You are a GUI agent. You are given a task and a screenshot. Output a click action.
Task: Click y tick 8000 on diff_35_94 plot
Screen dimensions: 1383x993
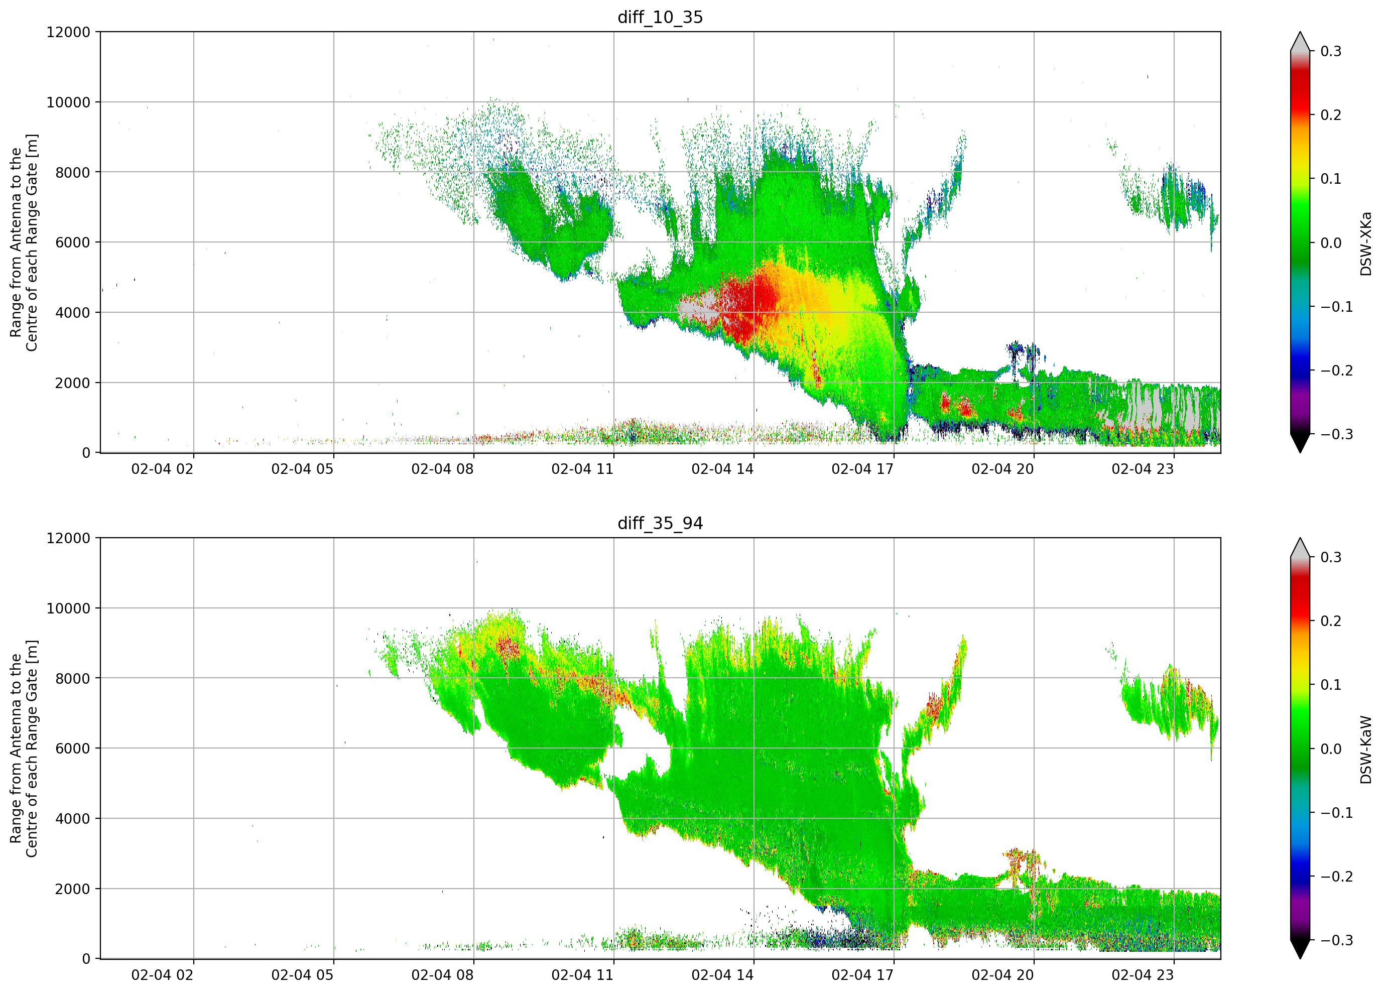tap(73, 678)
